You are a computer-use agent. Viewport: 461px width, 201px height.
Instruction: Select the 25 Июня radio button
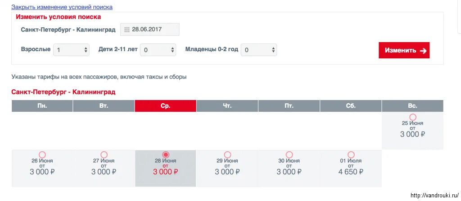[x=413, y=117]
